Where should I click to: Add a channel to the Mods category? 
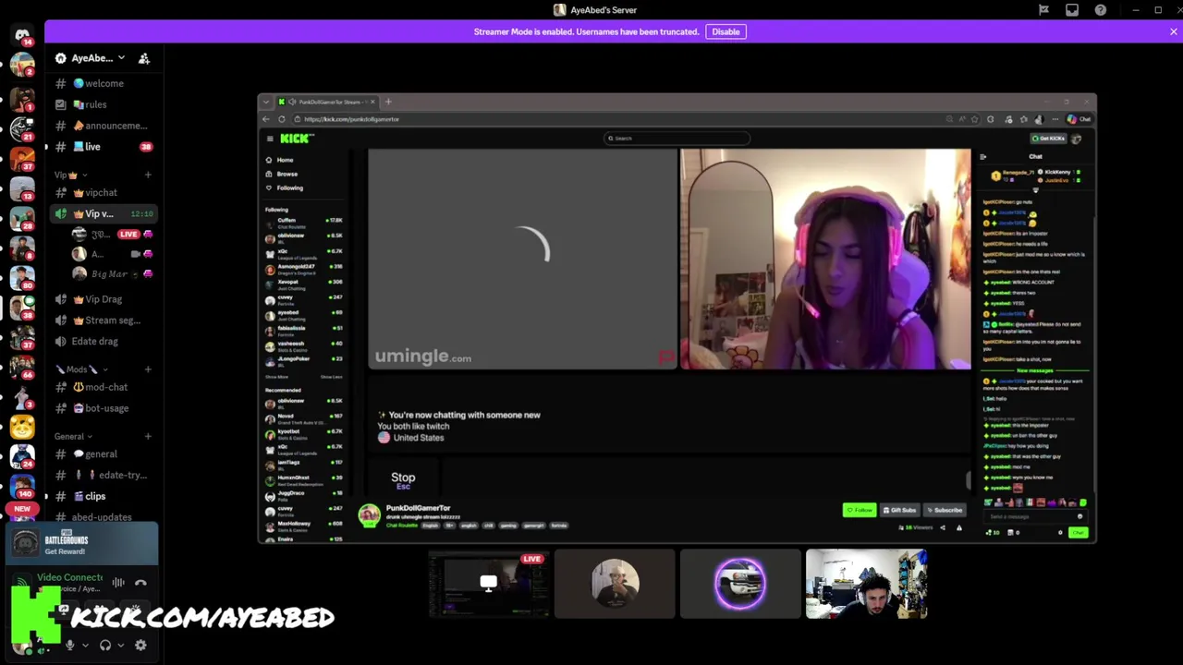click(x=148, y=369)
